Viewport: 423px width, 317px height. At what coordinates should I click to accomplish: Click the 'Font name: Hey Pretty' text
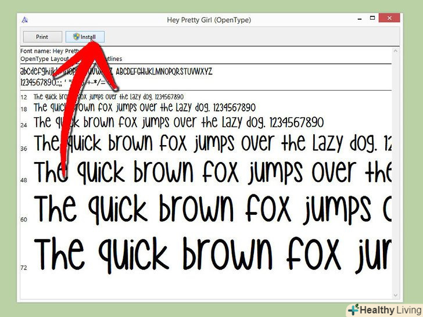pos(50,51)
